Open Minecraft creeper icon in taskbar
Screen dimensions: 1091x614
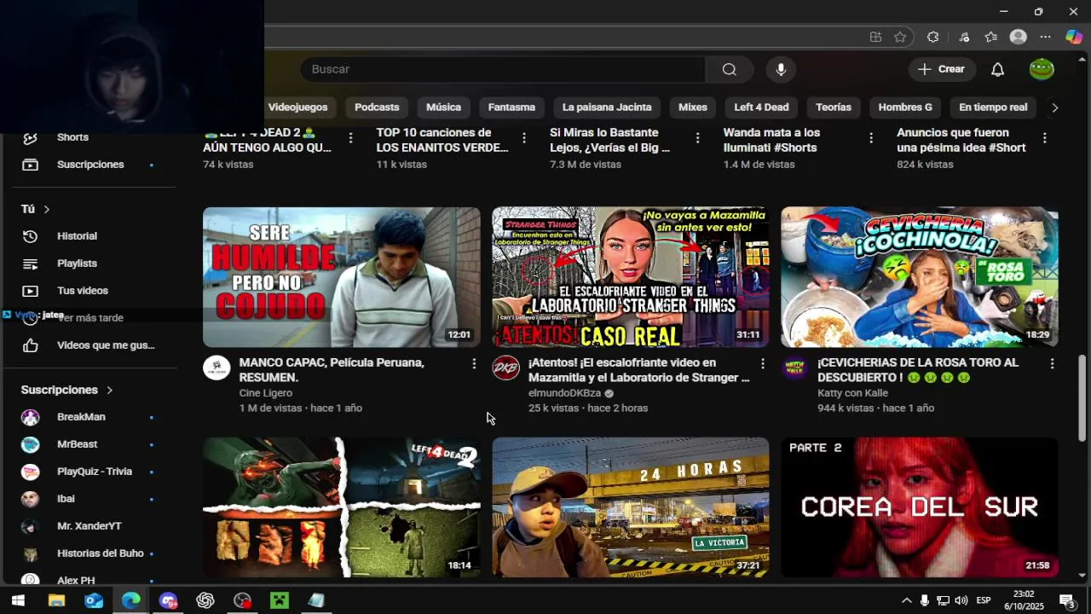[x=280, y=600]
